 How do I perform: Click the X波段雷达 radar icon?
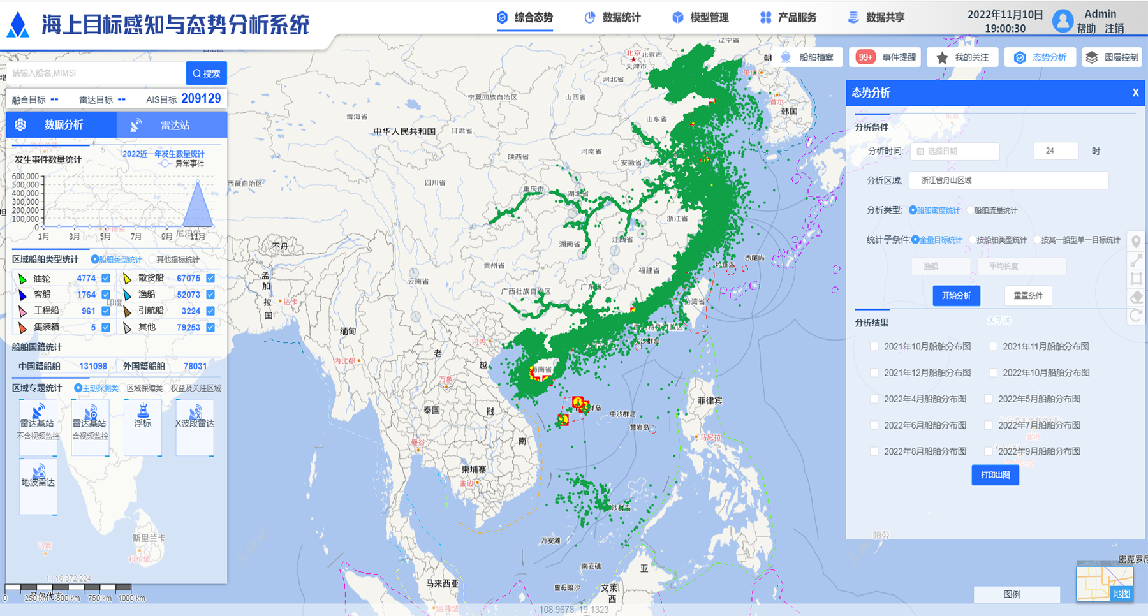195,418
